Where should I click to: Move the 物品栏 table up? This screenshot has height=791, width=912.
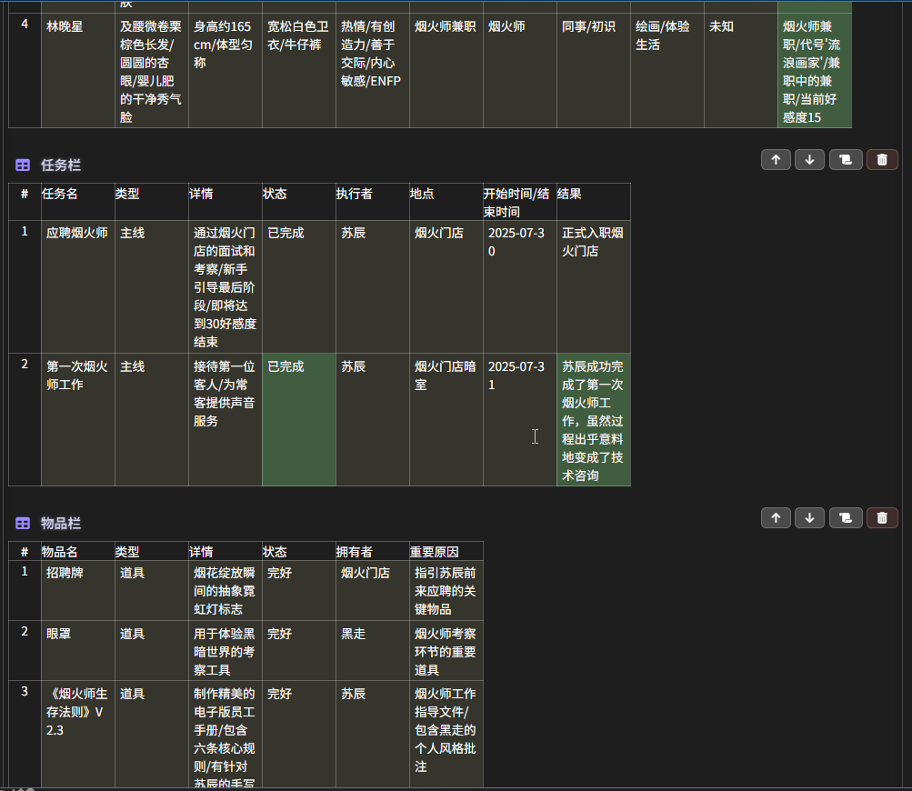coord(776,518)
